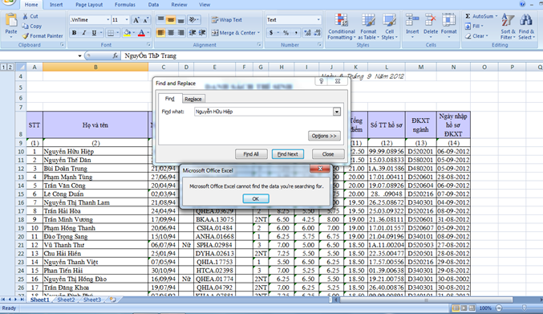Open Conditional Formatting menu
The width and height of the screenshot is (543, 314).
tap(341, 27)
